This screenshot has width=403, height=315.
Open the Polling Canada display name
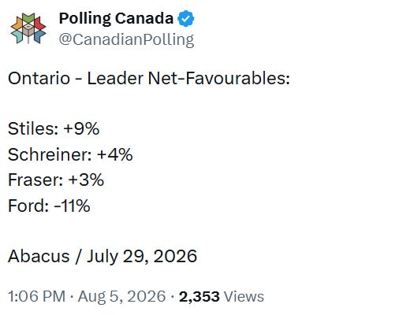(x=116, y=19)
